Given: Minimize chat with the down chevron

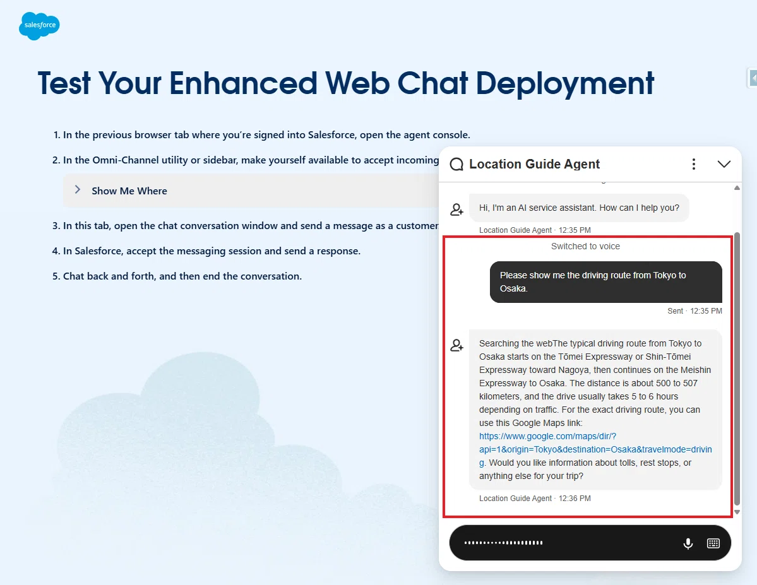Looking at the screenshot, I should click(x=724, y=164).
